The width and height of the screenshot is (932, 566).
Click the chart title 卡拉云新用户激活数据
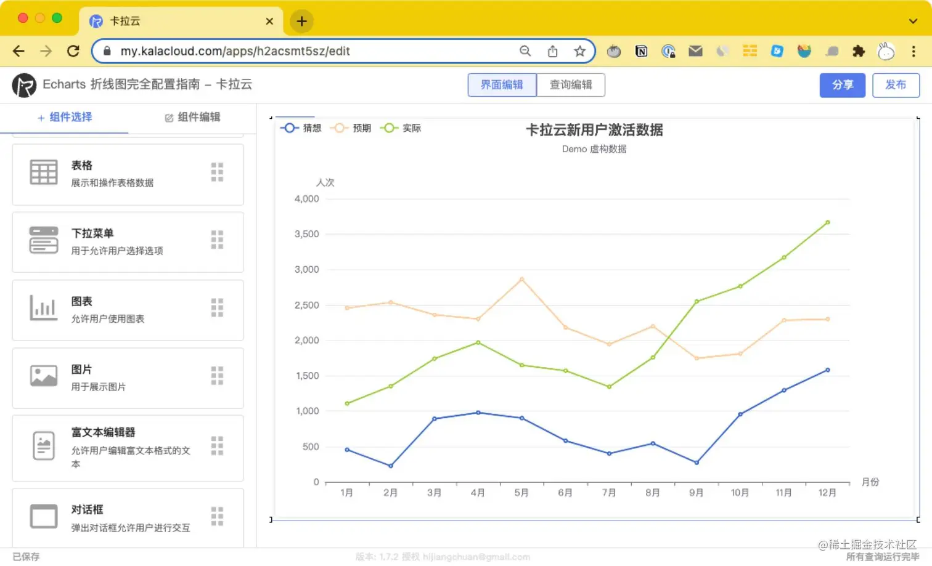coord(594,130)
